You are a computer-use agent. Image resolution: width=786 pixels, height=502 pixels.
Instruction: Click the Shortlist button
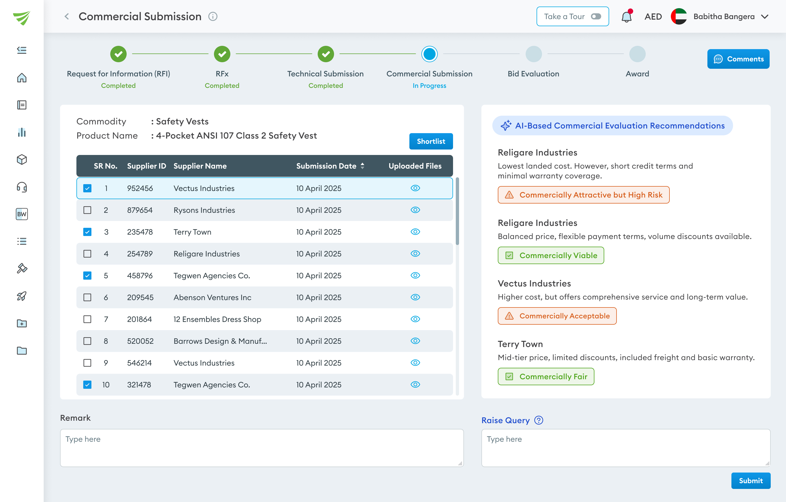click(431, 141)
